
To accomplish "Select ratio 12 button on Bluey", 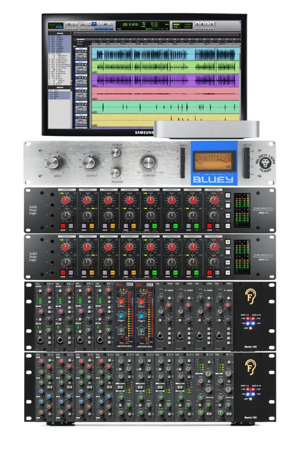I will pyautogui.click(x=183, y=159).
